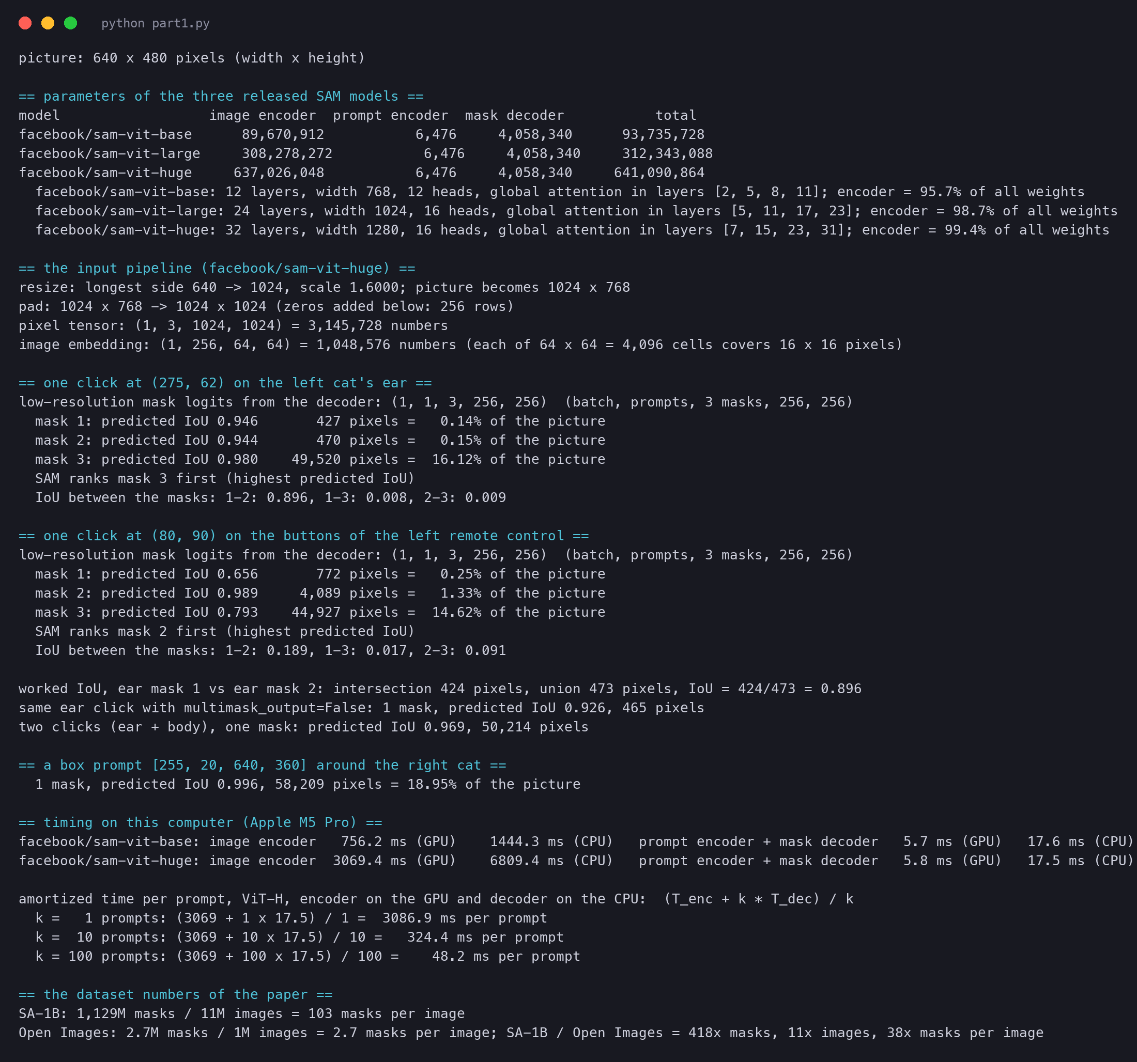The height and width of the screenshot is (1062, 1137).
Task: Click the 'the input pipeline' section heading
Action: 217,268
